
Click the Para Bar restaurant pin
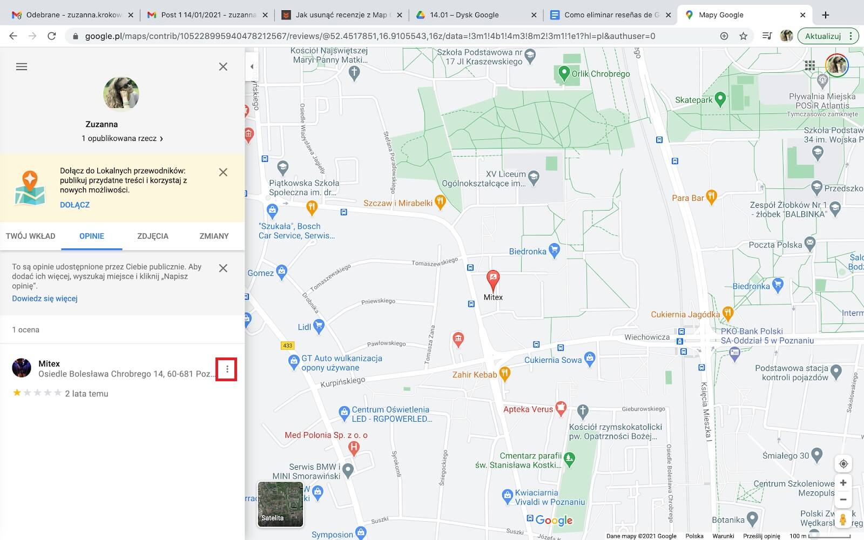point(711,197)
